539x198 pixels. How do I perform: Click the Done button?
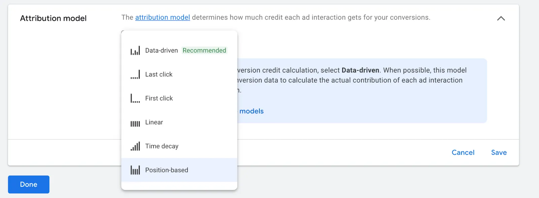point(28,184)
